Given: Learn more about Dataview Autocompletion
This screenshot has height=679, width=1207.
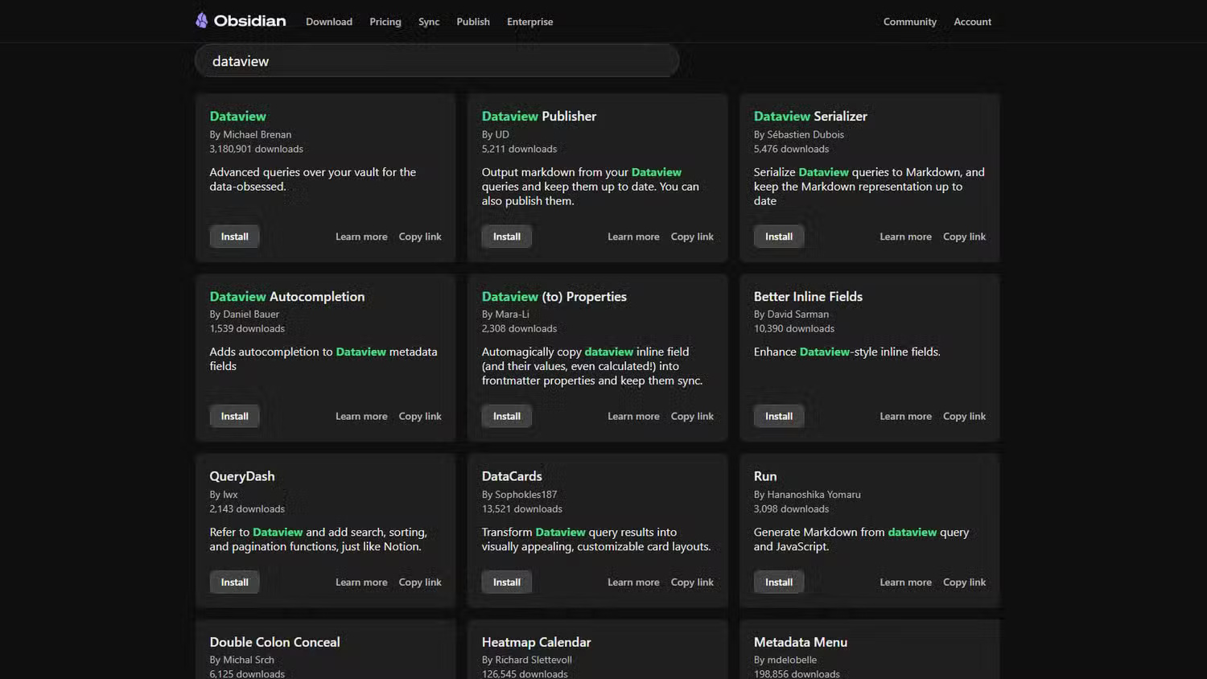Looking at the screenshot, I should pyautogui.click(x=361, y=416).
